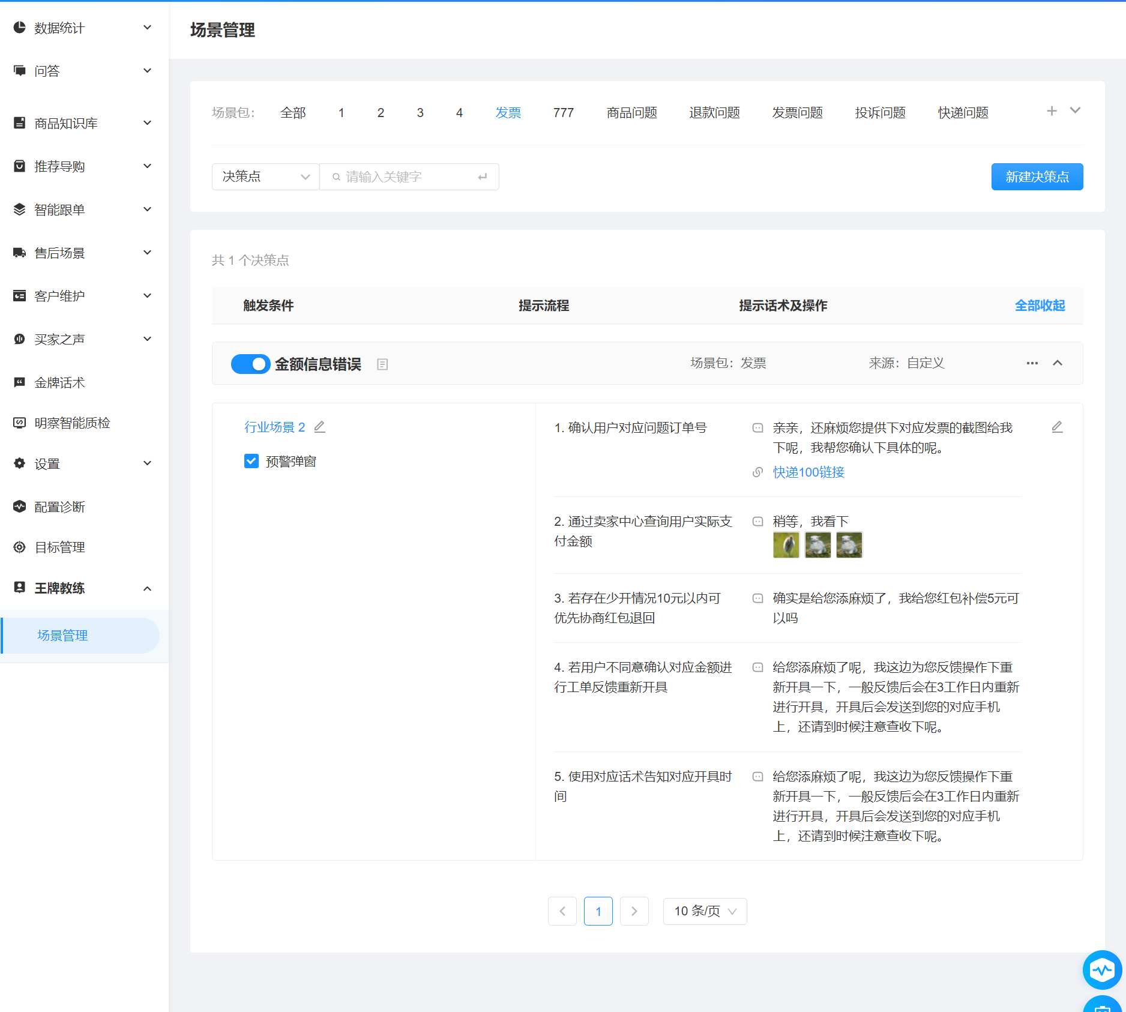This screenshot has width=1126, height=1012.
Task: Click the message icon for step 4 script
Action: [758, 667]
